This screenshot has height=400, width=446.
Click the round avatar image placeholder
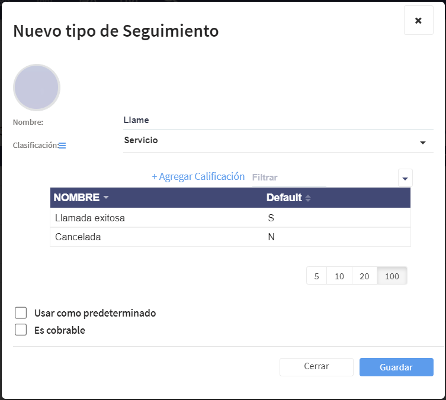point(37,88)
